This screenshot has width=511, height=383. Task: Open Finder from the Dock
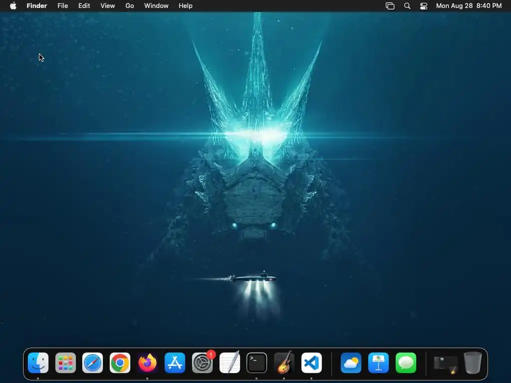coord(38,363)
